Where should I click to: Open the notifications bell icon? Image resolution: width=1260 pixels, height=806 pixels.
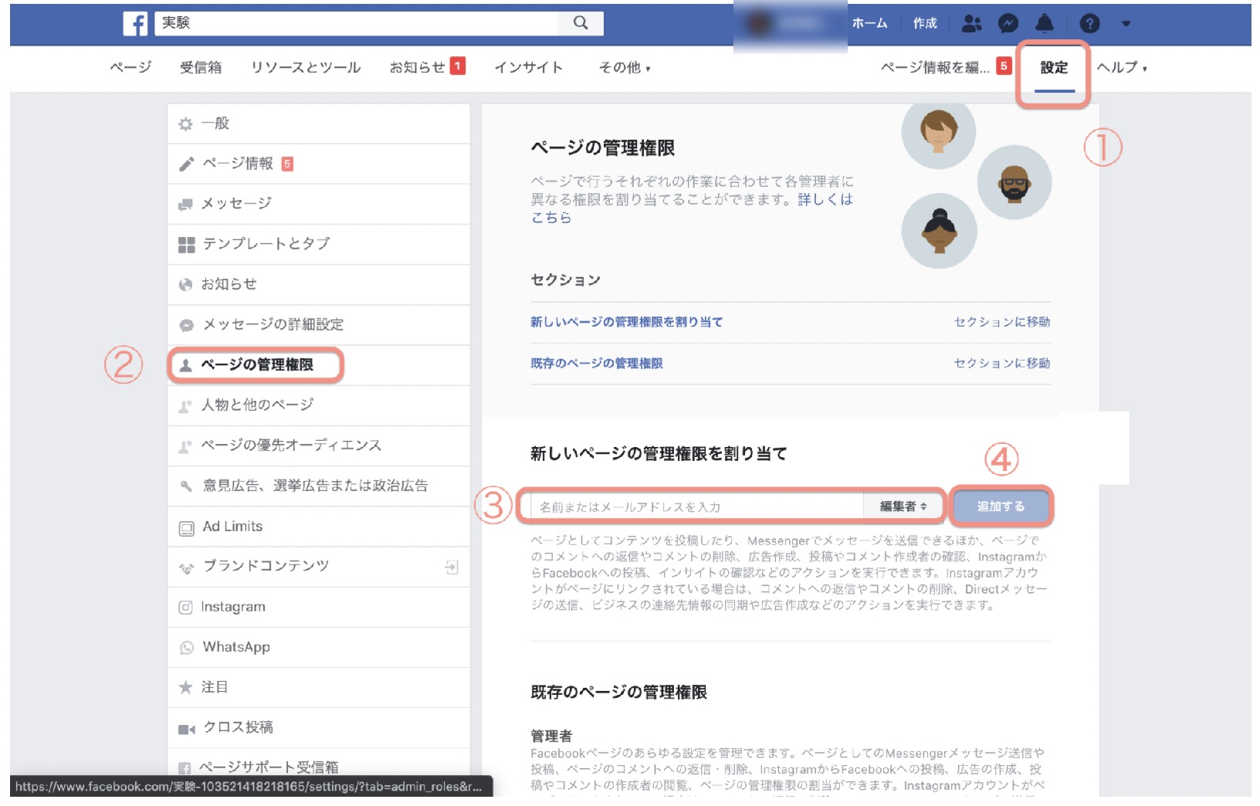[x=1044, y=24]
